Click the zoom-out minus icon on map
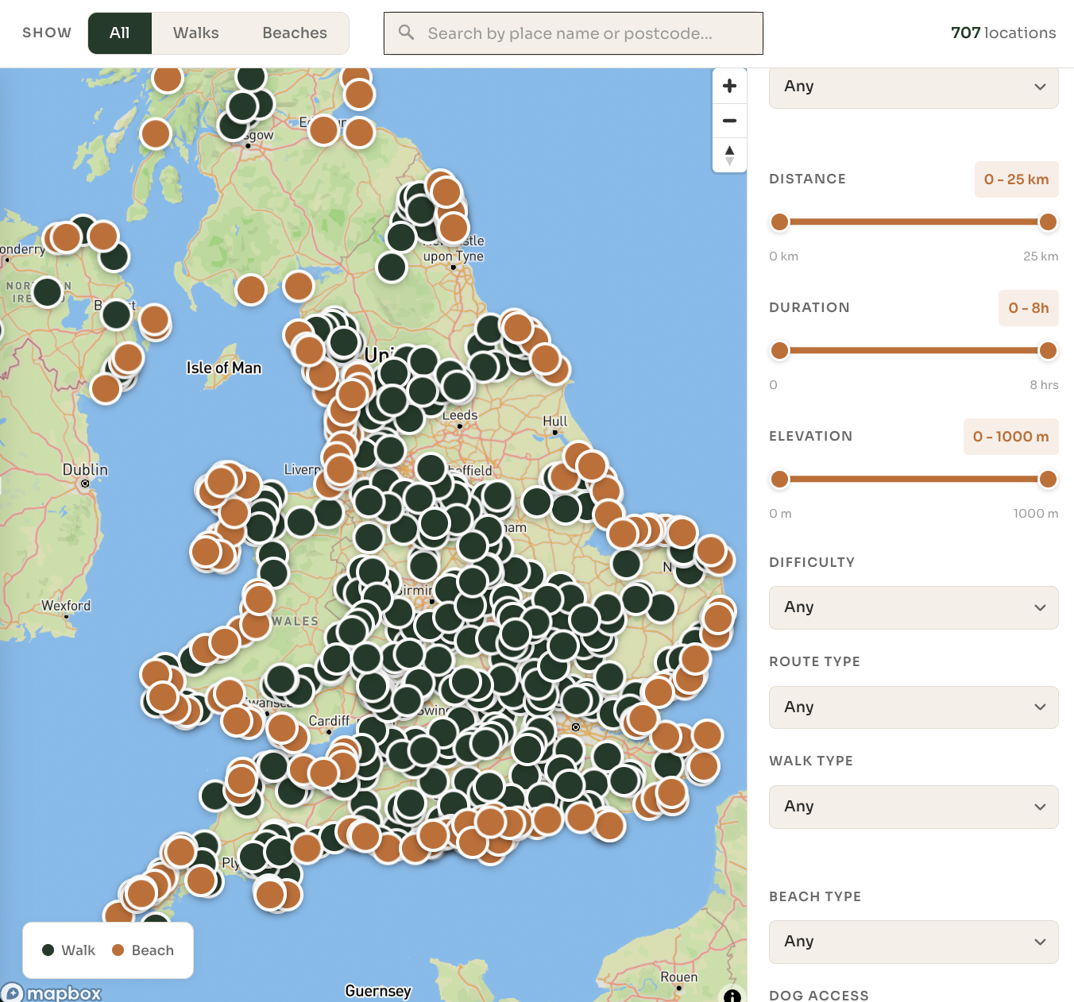The height and width of the screenshot is (1002, 1074). pos(729,120)
